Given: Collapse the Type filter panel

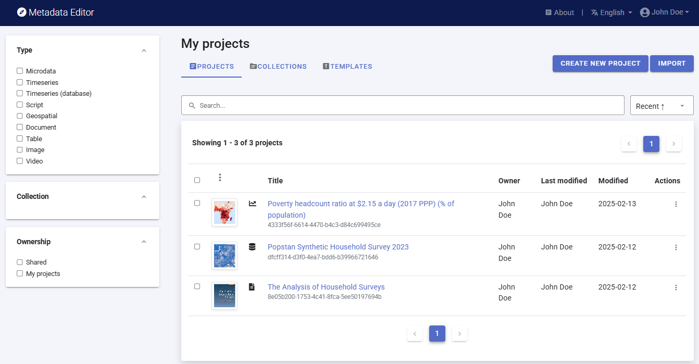Looking at the screenshot, I should [144, 51].
